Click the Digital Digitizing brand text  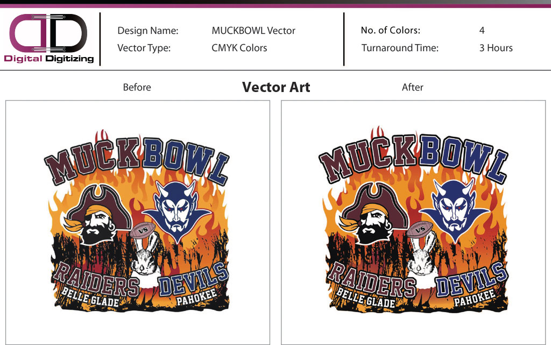[49, 59]
